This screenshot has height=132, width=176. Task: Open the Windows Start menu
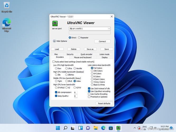pos(58,128)
